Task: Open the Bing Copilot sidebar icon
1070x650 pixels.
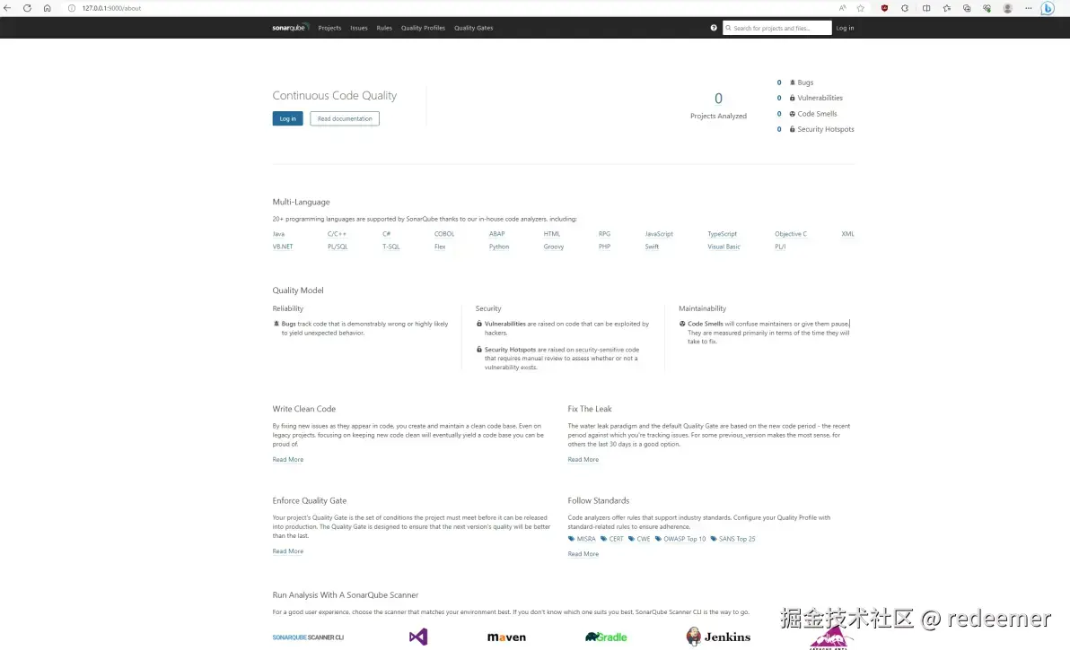Action: [x=1048, y=8]
